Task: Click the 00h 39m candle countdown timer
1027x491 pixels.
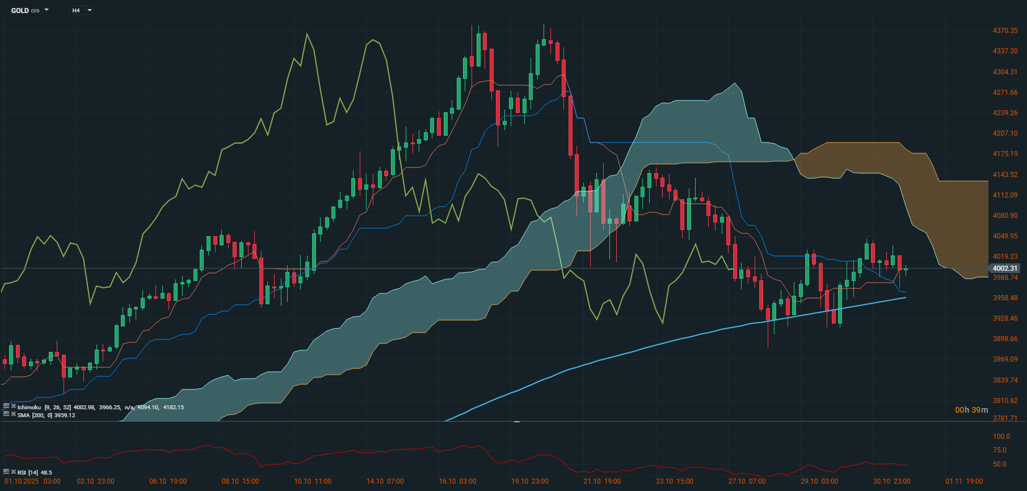Action: [971, 410]
